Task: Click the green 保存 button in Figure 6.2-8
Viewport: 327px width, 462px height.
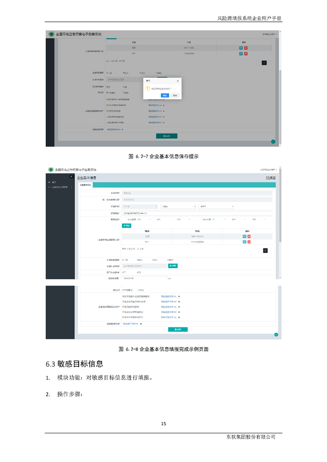Action: [178, 329]
